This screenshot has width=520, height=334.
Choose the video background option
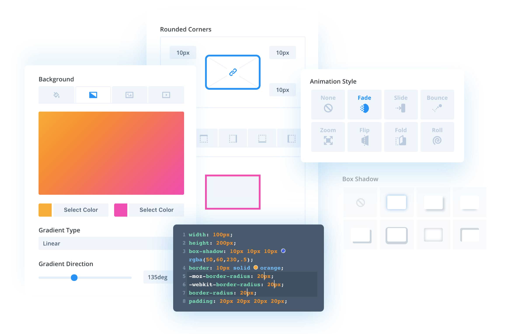(166, 95)
